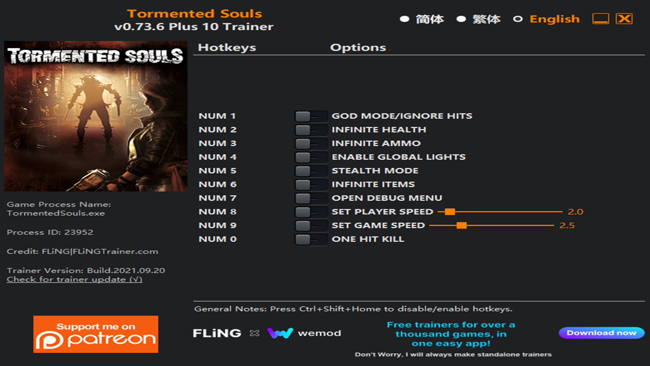Click the Tormented Souls cover art
Image resolution: width=650 pixels, height=366 pixels.
(x=96, y=116)
